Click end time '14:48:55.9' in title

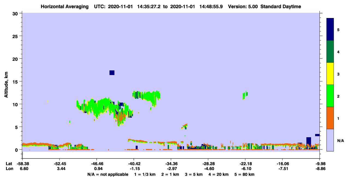coord(211,7)
